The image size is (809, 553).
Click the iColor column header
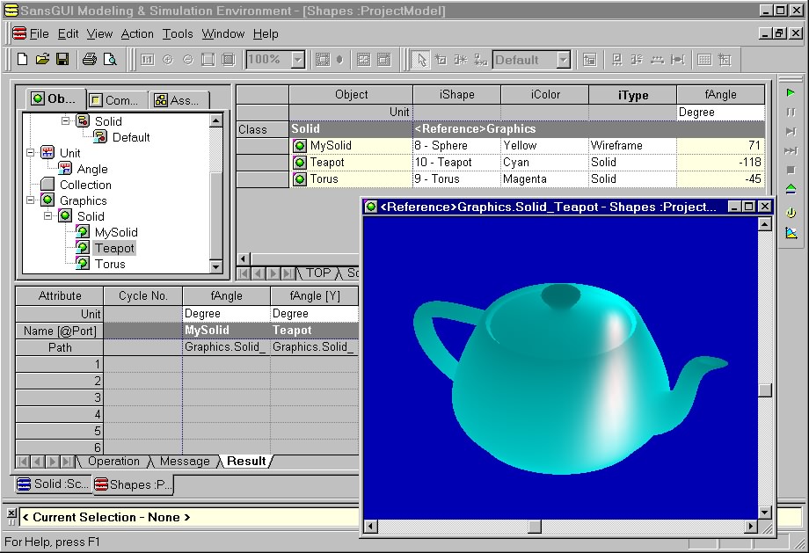click(544, 95)
